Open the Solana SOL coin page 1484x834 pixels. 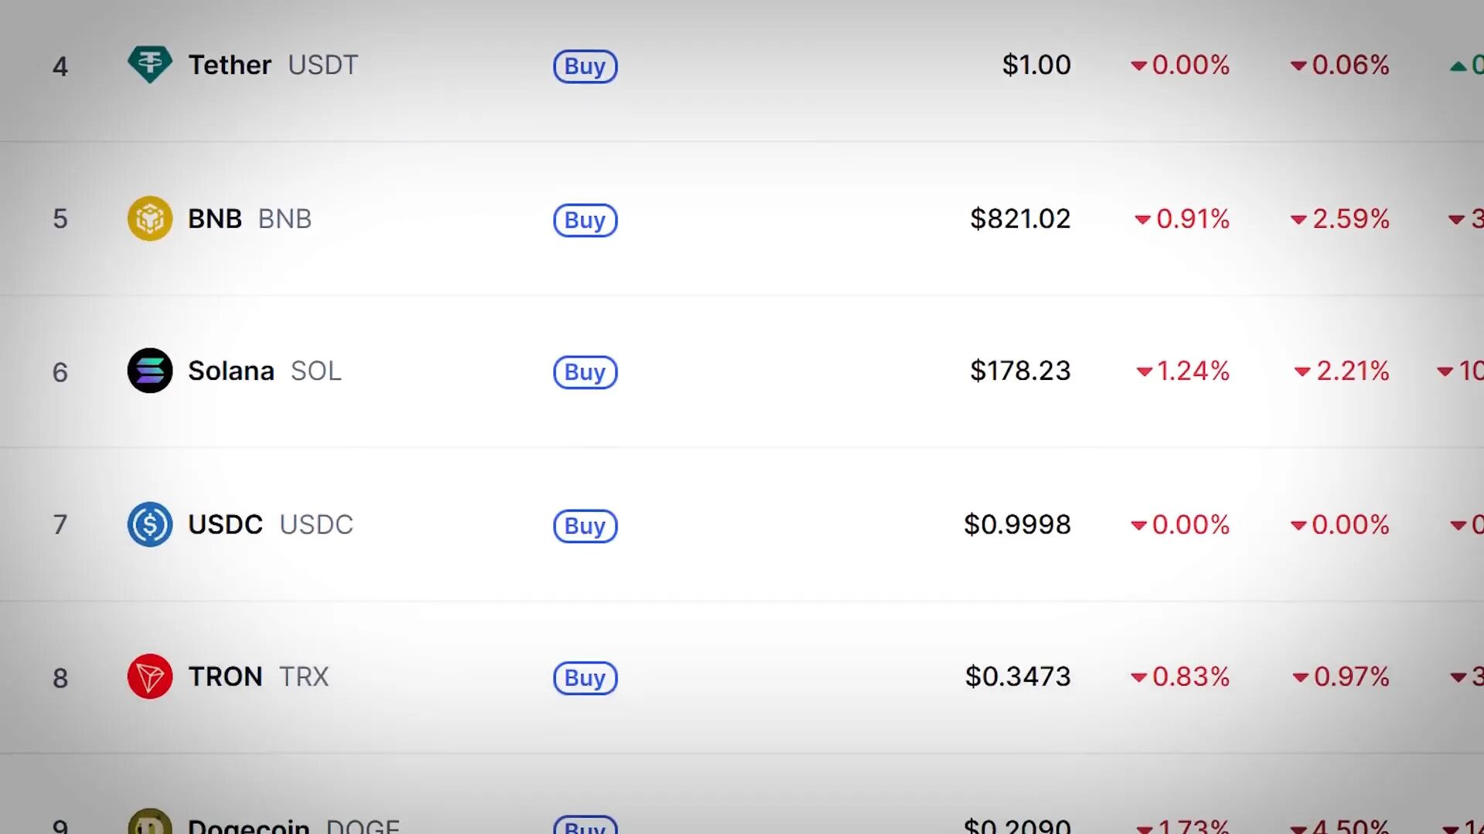[x=264, y=371]
